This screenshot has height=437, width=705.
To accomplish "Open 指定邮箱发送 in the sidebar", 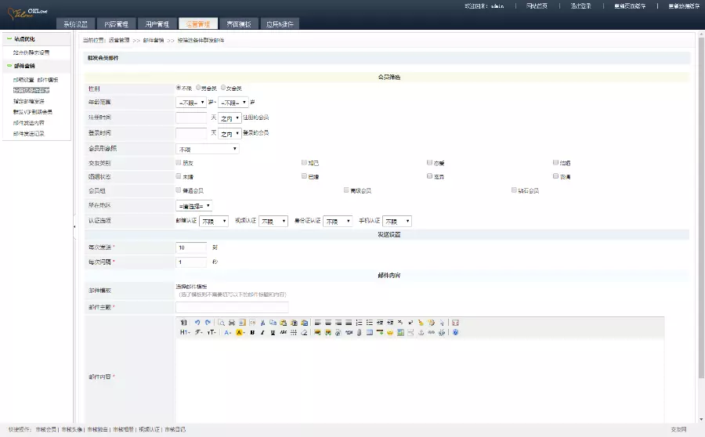I will pyautogui.click(x=29, y=101).
